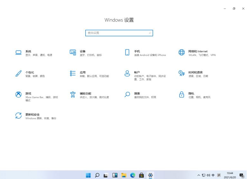This screenshot has height=179, width=248.
Task: Open 更新和安全 (Update & Security) settings
Action: pyautogui.click(x=32, y=115)
